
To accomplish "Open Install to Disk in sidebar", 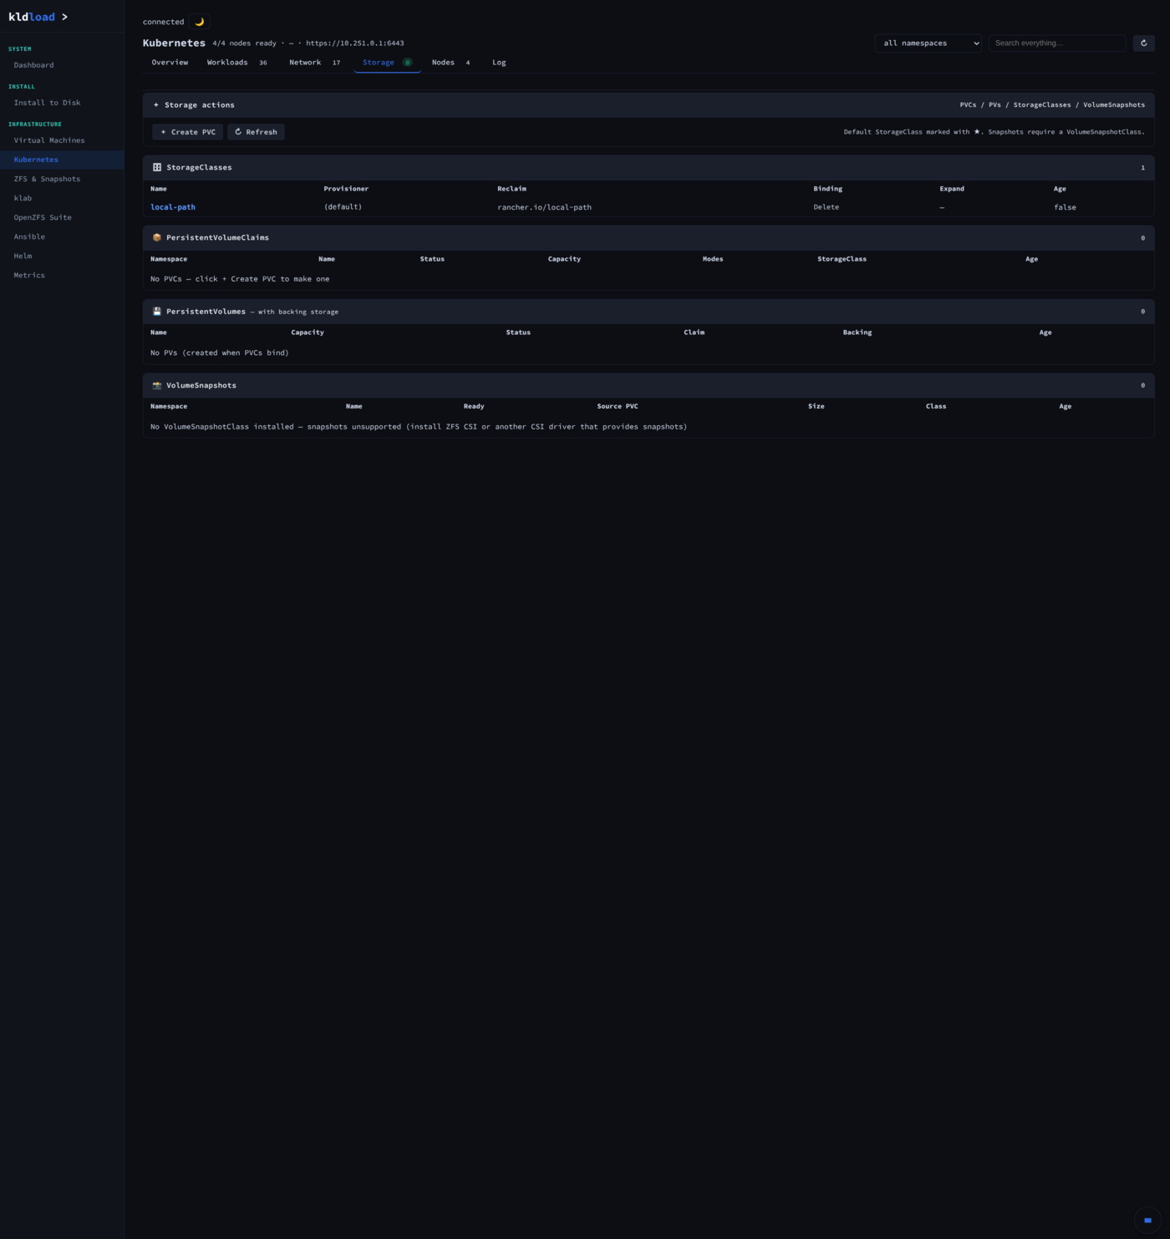I will point(62,103).
